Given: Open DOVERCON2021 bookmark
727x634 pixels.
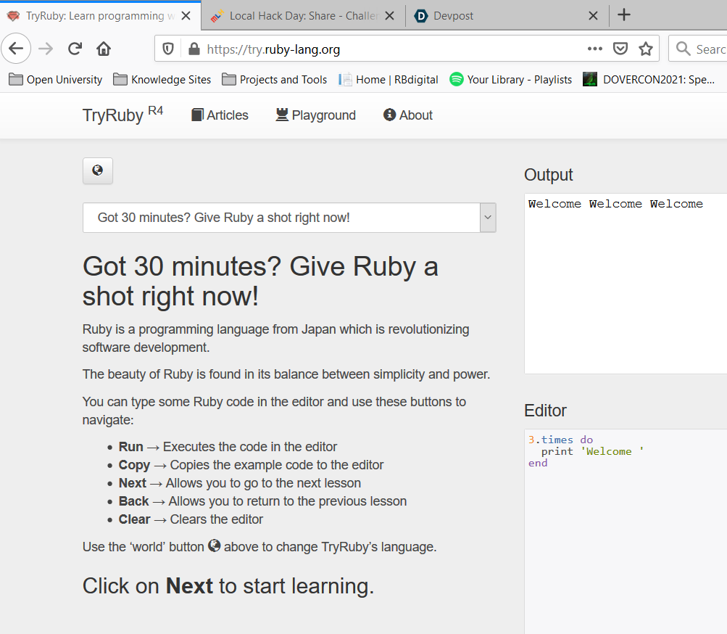Looking at the screenshot, I should coord(649,79).
